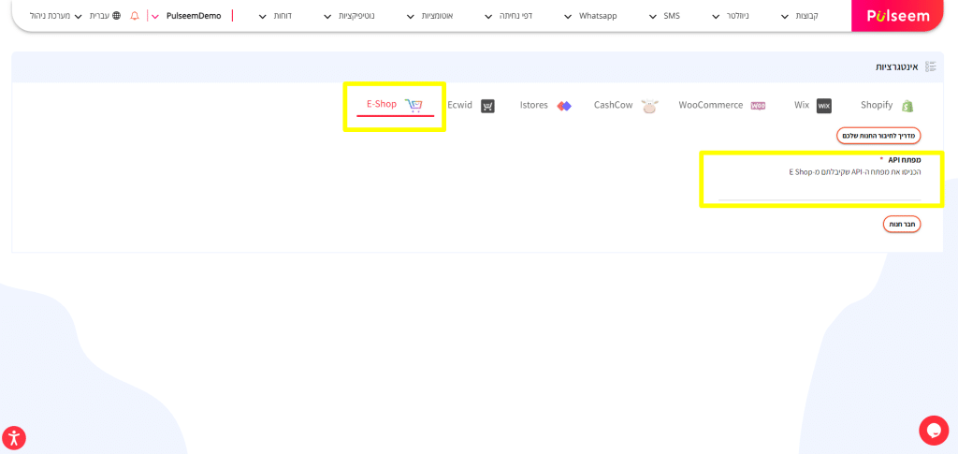Click the Istores diamond icon
This screenshot has width=958, height=454.
point(564,106)
